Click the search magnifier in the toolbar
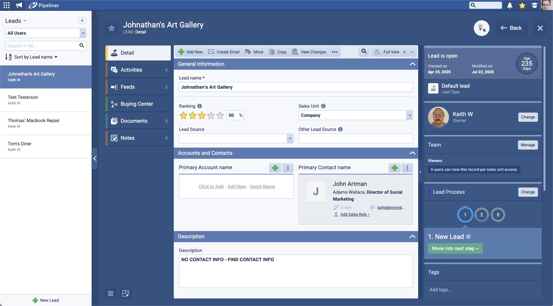 [364, 52]
